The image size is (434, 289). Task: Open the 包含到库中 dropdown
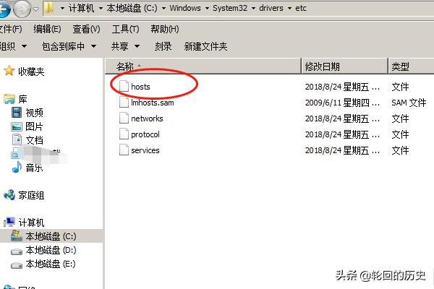pos(69,46)
